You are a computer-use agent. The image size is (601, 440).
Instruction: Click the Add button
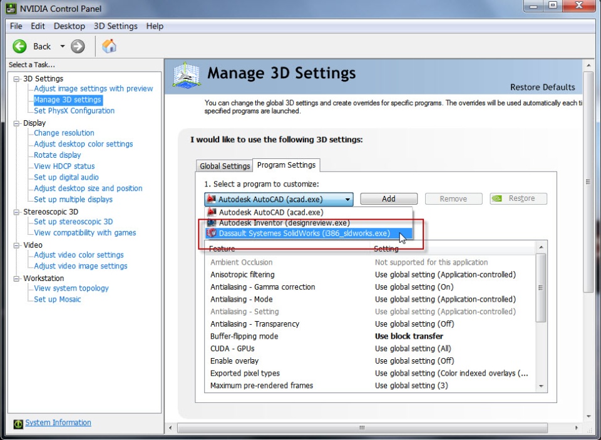(389, 199)
